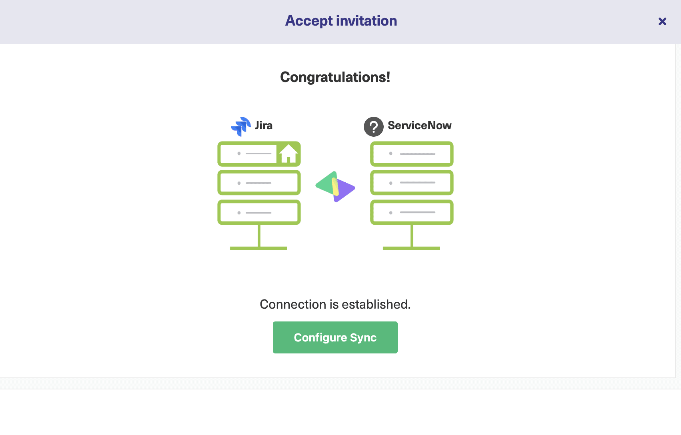Click the purple sync triangle
The image size is (681, 435).
click(x=345, y=192)
